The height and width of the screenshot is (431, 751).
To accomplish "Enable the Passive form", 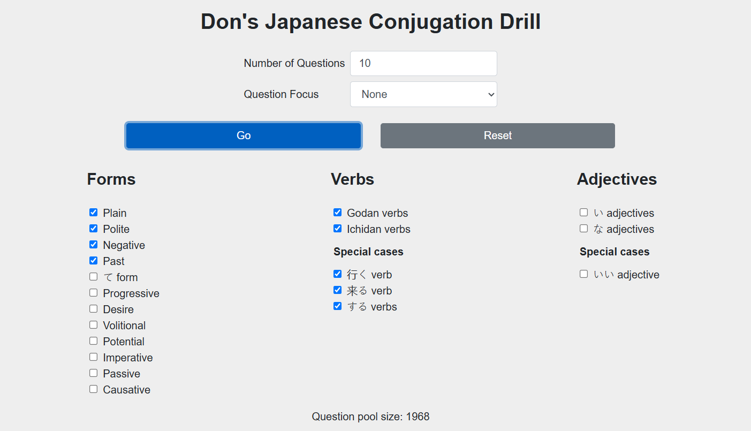I will point(93,373).
